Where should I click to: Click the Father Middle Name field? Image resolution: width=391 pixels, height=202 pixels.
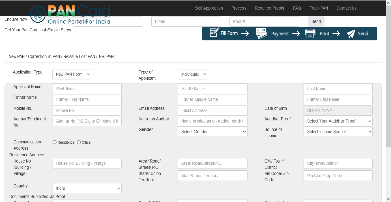[213, 100]
